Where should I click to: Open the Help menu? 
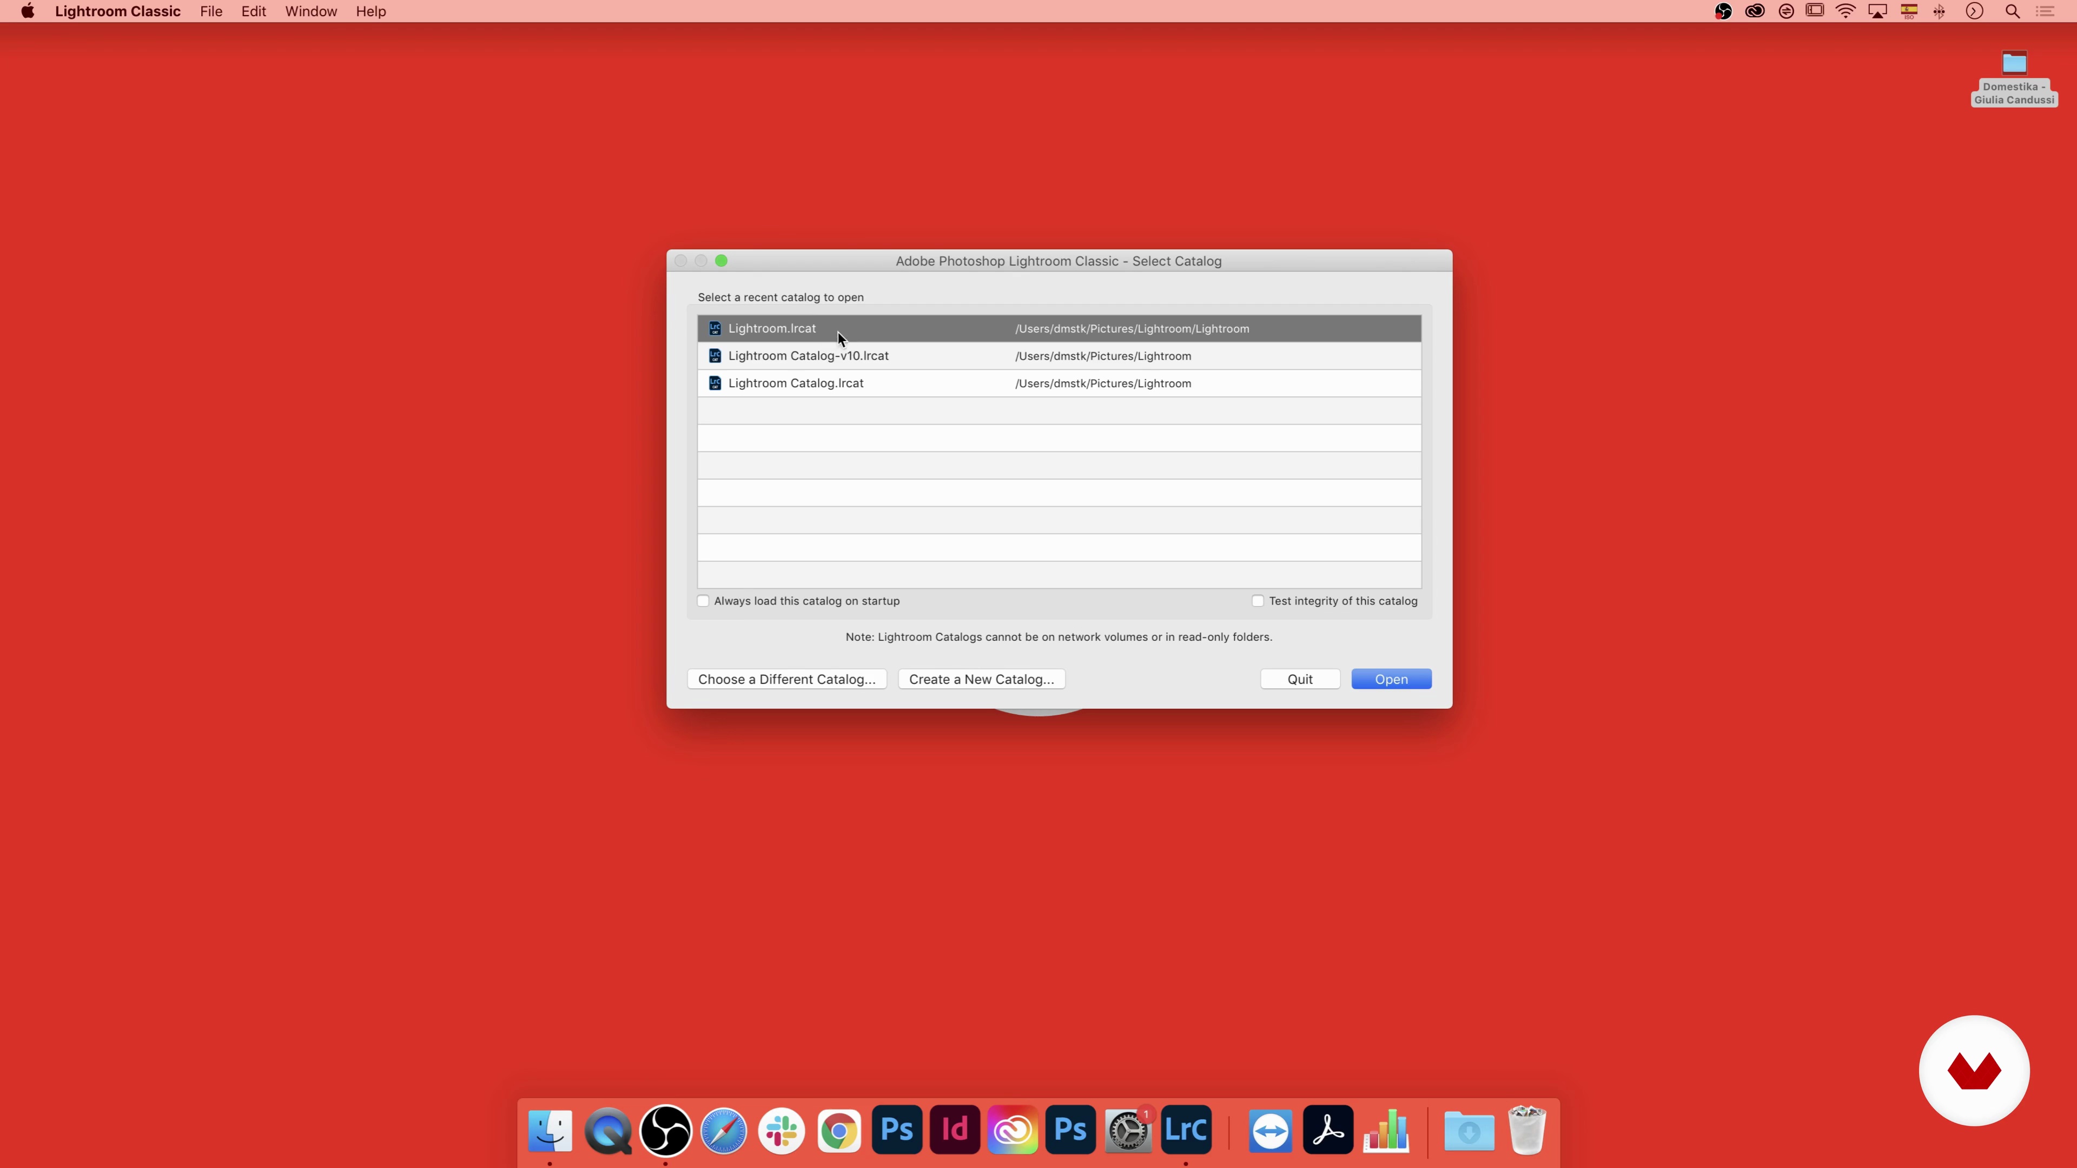[371, 11]
